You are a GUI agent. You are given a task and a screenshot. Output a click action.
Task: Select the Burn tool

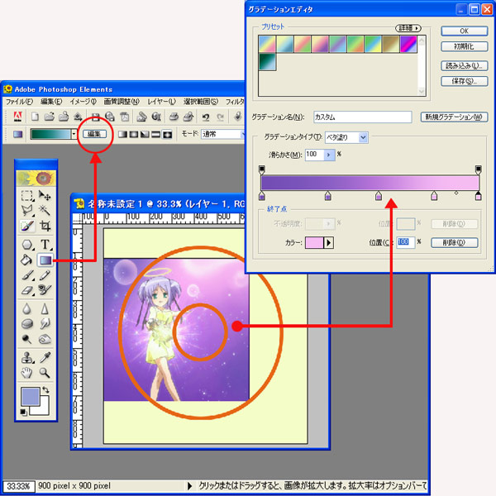point(45,339)
